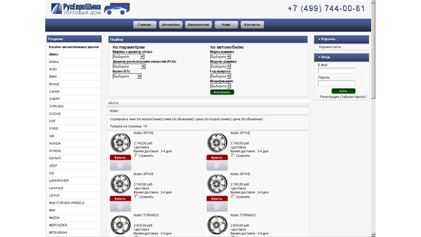421x237 pixels.
Task: Focus the E-Mail input field
Action: [337, 71]
